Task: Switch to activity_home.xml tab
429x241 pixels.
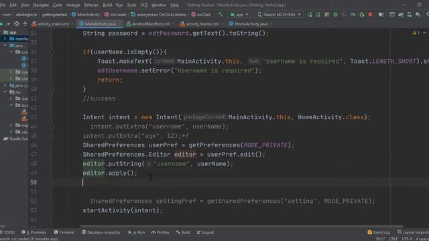Action: click(x=200, y=24)
